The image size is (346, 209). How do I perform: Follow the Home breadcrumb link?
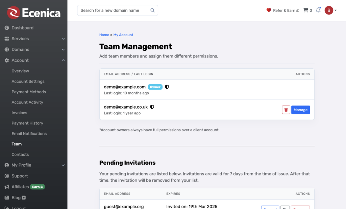104,35
